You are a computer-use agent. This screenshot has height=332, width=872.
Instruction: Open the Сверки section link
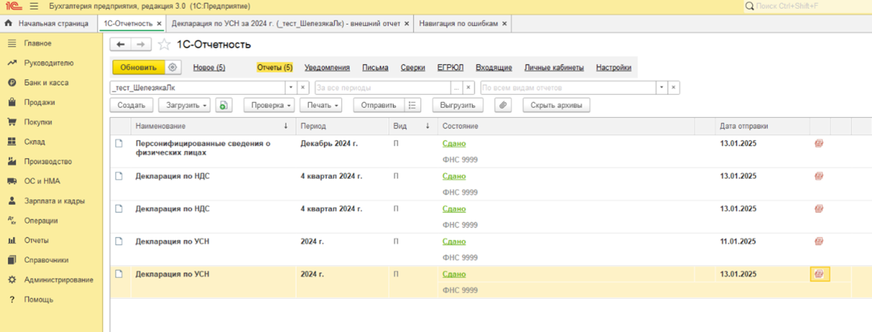tap(413, 68)
